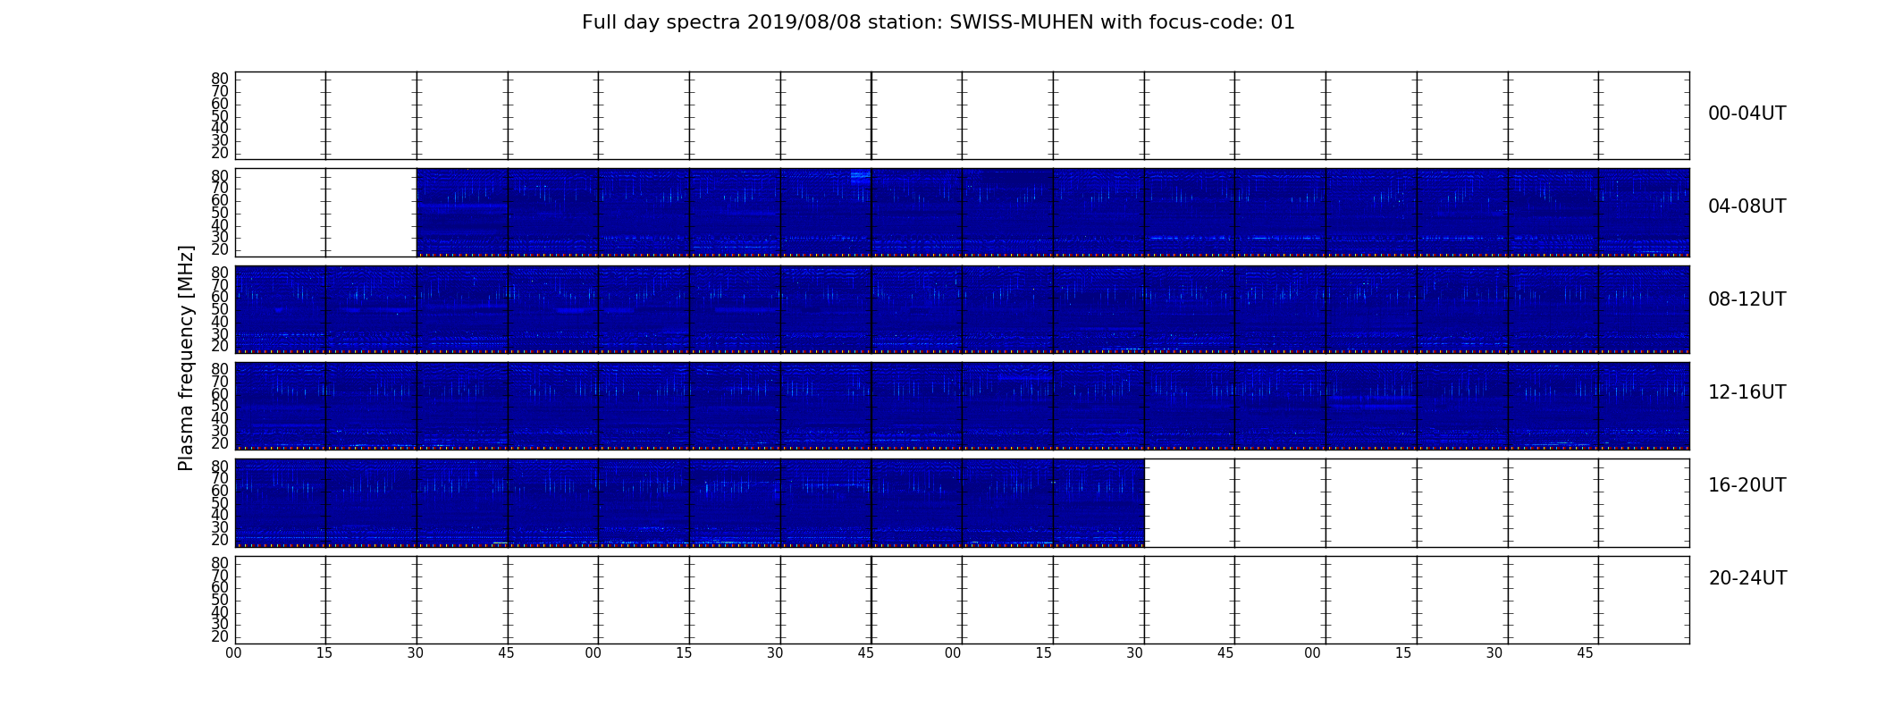Image resolution: width=1877 pixels, height=715 pixels.
Task: Click the 08-12UT spectrogram data
Action: point(962,309)
